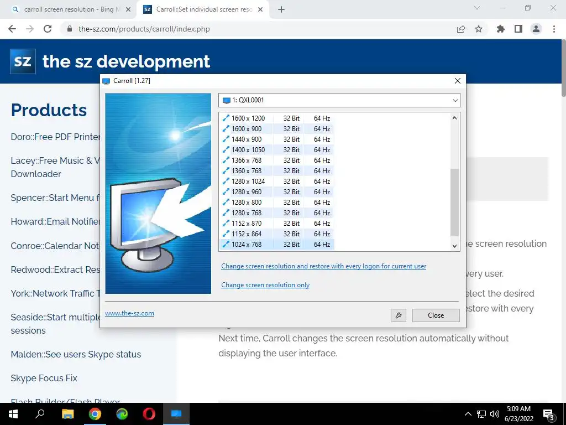Open Seaside::Start multiple sessions link
This screenshot has height=425, width=566.
[56, 324]
